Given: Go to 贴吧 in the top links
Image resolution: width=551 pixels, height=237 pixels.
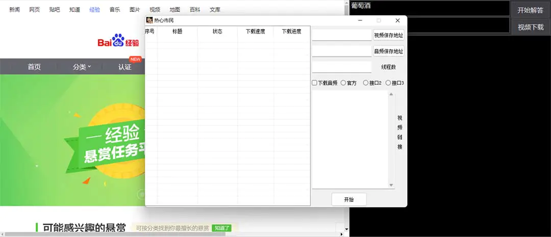Looking at the screenshot, I should click(x=55, y=10).
